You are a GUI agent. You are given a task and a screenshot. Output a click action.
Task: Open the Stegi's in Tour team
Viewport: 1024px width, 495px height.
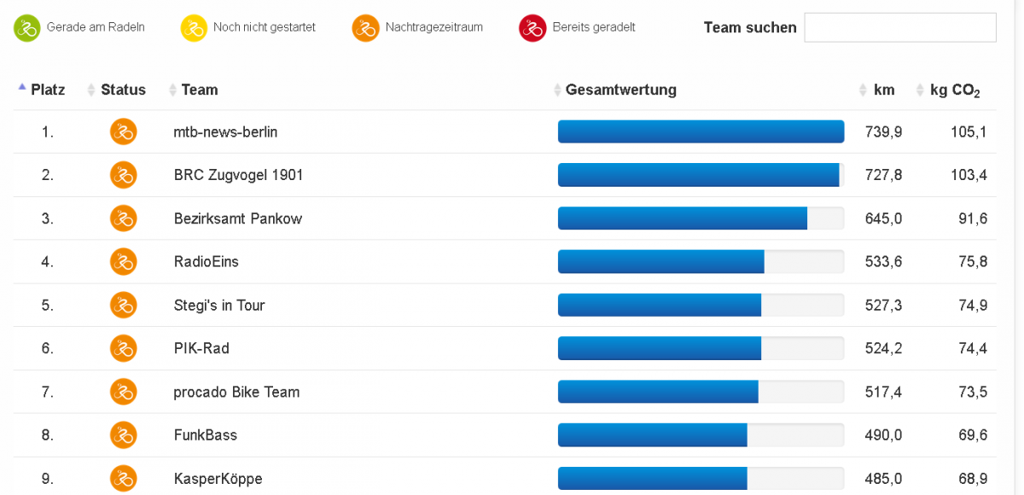[219, 306]
